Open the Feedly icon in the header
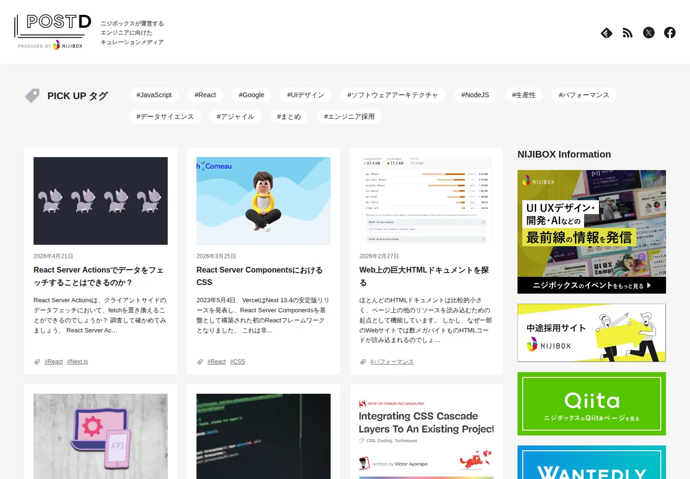 point(607,33)
